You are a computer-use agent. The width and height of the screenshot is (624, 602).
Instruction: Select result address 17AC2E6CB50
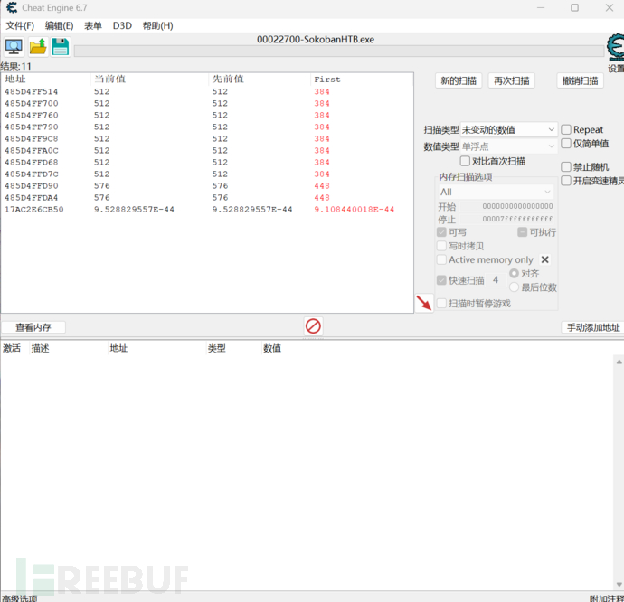click(33, 210)
